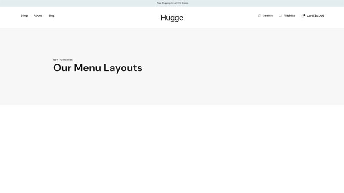Screen dimensions: 344x193
Task: Click the search magnifier icon
Action: (x=259, y=15)
